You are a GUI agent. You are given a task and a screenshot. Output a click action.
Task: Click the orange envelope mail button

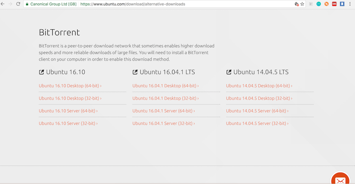tap(340, 180)
